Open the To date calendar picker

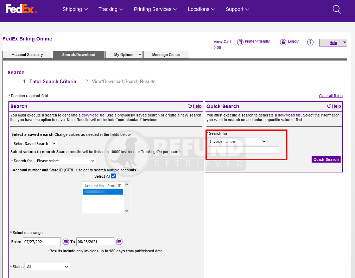tap(119, 242)
